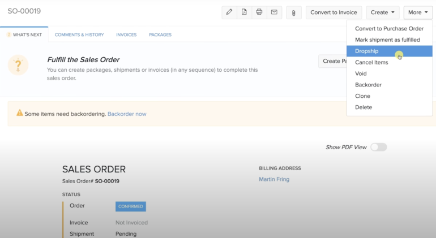Choose Cancel Items menu option
The image size is (436, 238).
pyautogui.click(x=371, y=62)
